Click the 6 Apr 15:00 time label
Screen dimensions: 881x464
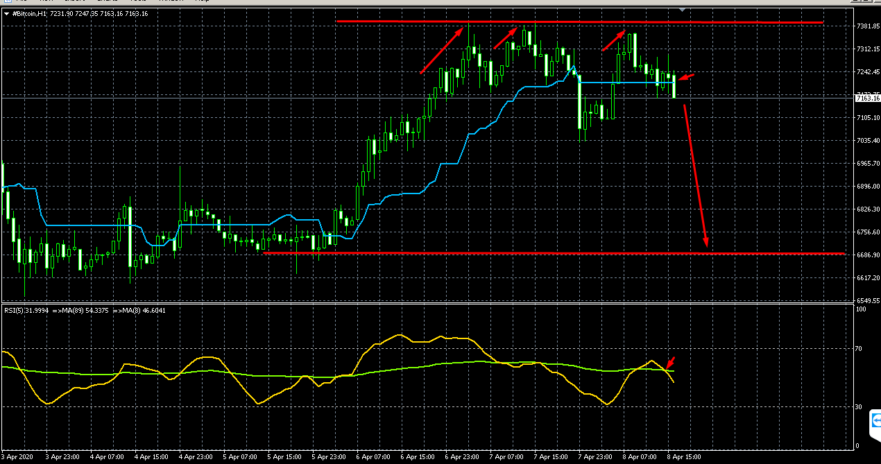416,458
